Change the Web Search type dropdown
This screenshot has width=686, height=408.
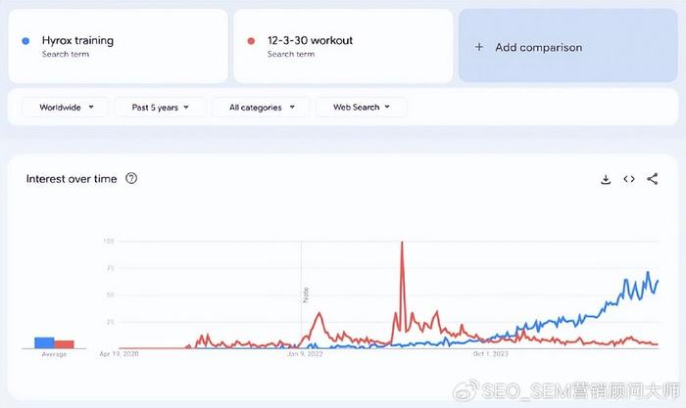point(361,107)
